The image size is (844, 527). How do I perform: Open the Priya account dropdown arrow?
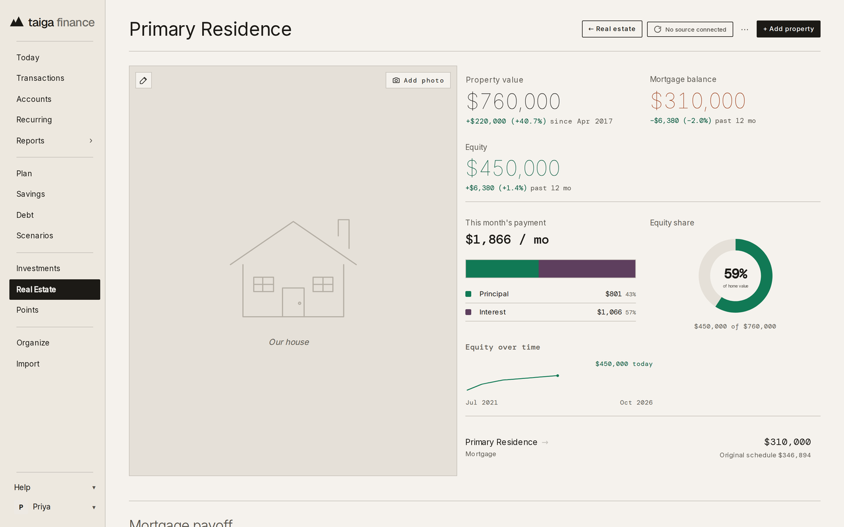pyautogui.click(x=94, y=508)
